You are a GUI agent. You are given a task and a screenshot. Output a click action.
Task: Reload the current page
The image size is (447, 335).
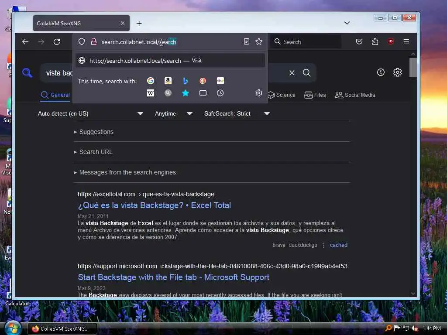click(x=57, y=42)
